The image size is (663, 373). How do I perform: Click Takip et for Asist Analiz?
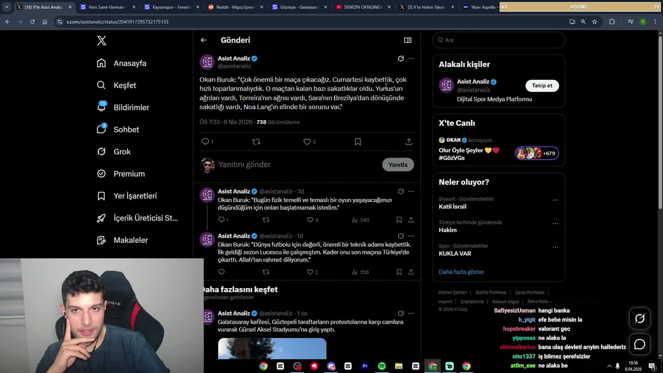pos(542,85)
